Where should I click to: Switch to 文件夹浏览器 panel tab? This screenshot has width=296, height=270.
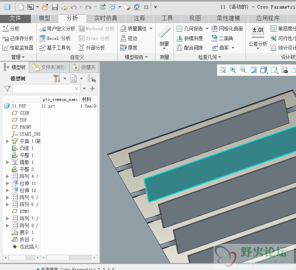point(49,67)
